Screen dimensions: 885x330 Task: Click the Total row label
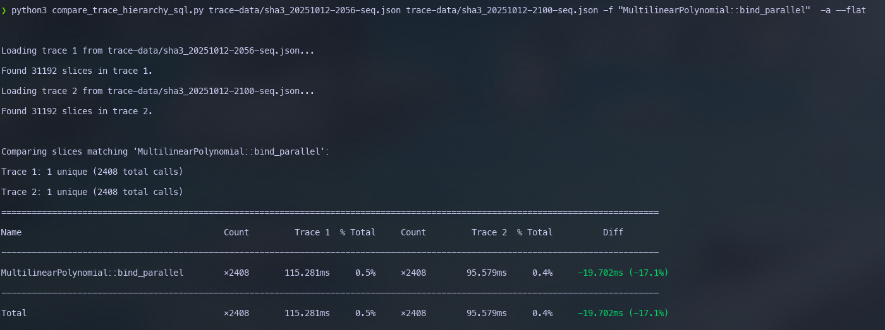13,313
